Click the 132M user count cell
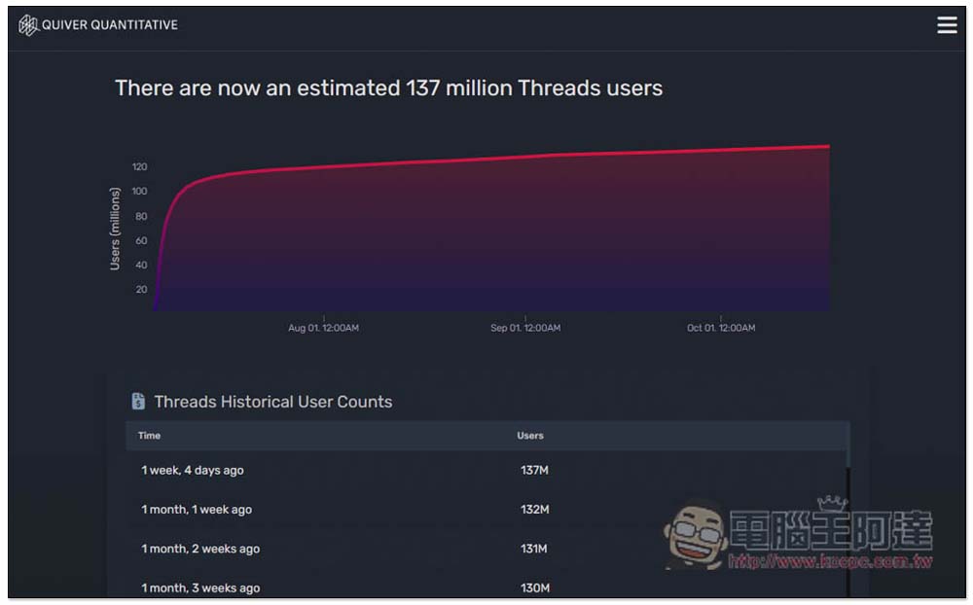Viewport: 973px width, 605px height. click(534, 510)
